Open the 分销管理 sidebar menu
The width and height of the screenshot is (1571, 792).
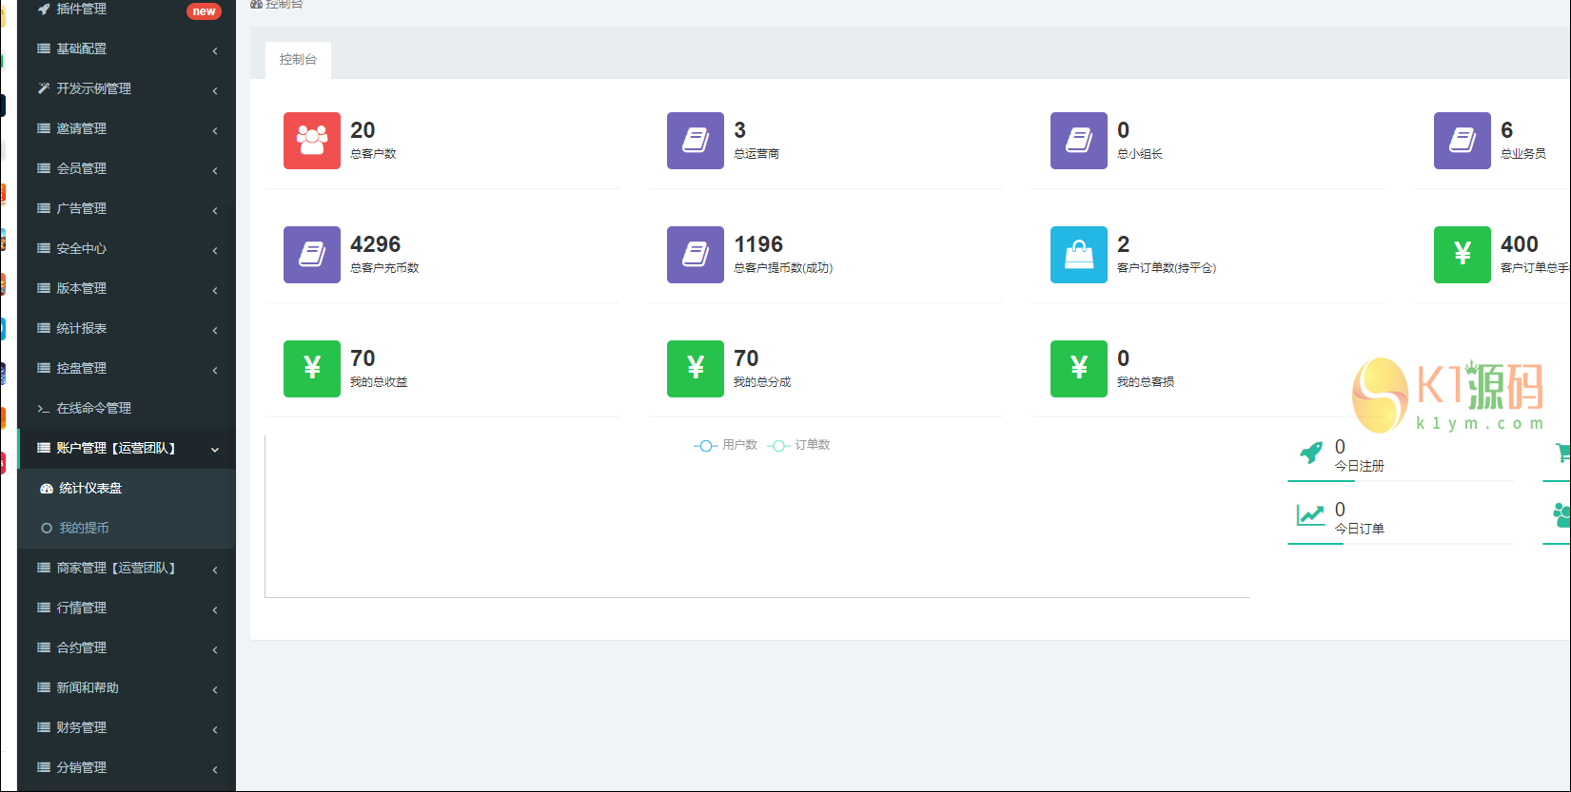coord(127,768)
